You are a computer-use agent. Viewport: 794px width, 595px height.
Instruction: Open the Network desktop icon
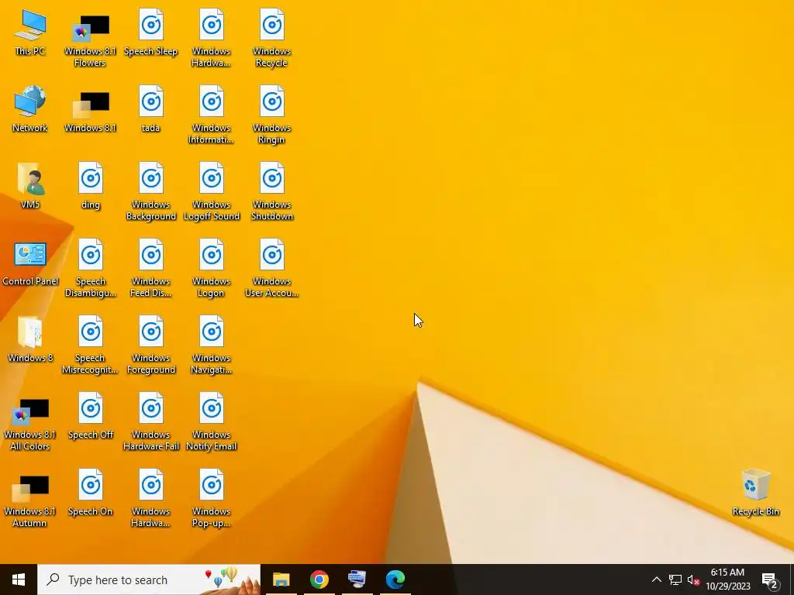pos(30,109)
